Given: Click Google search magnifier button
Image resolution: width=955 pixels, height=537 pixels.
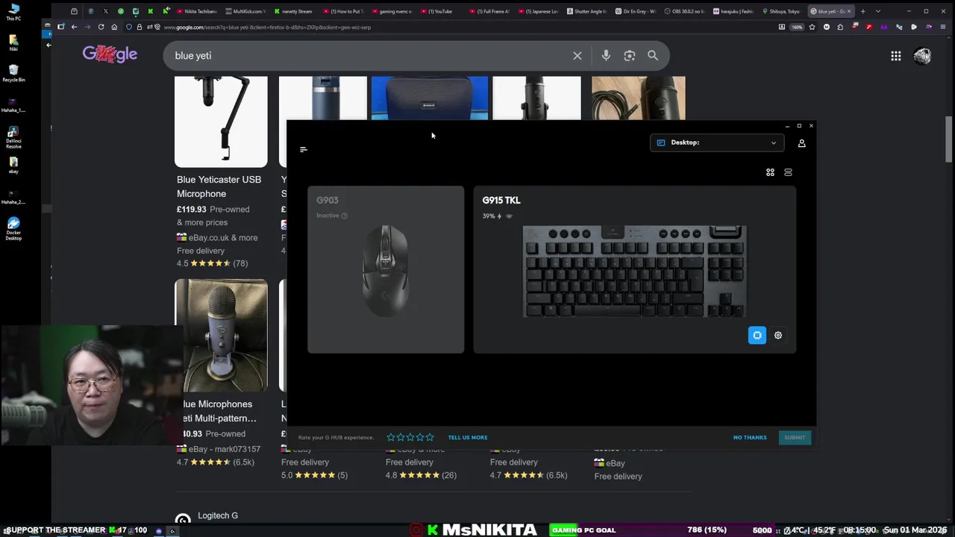Looking at the screenshot, I should click(653, 56).
